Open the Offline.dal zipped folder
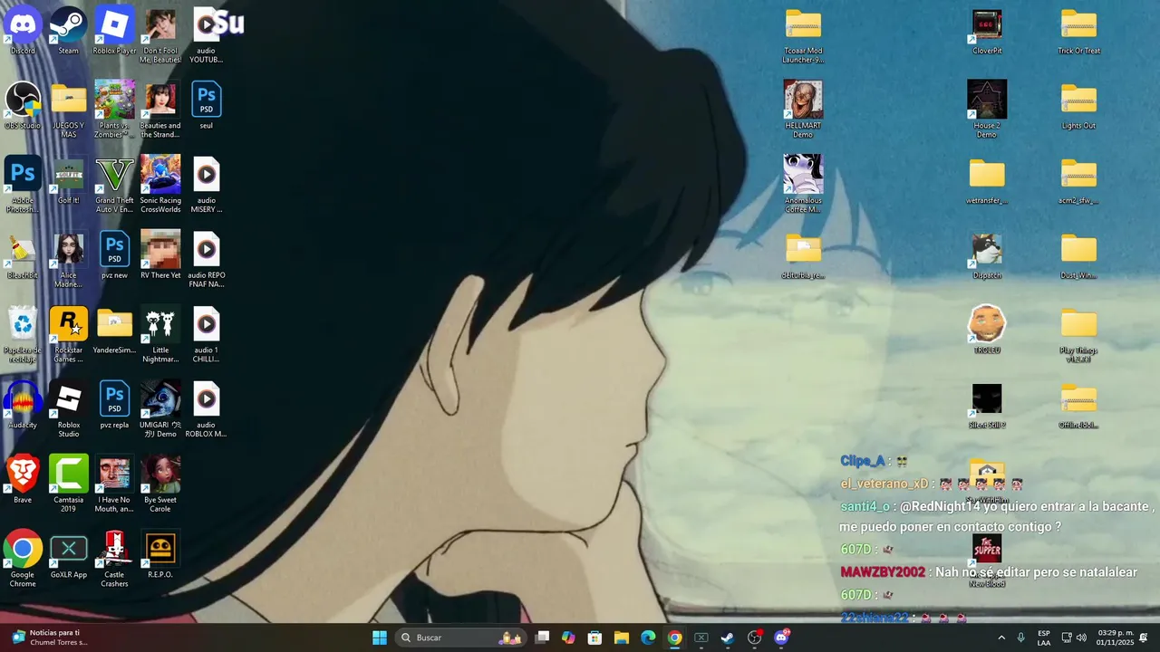This screenshot has height=652, width=1160. pos(1078,406)
